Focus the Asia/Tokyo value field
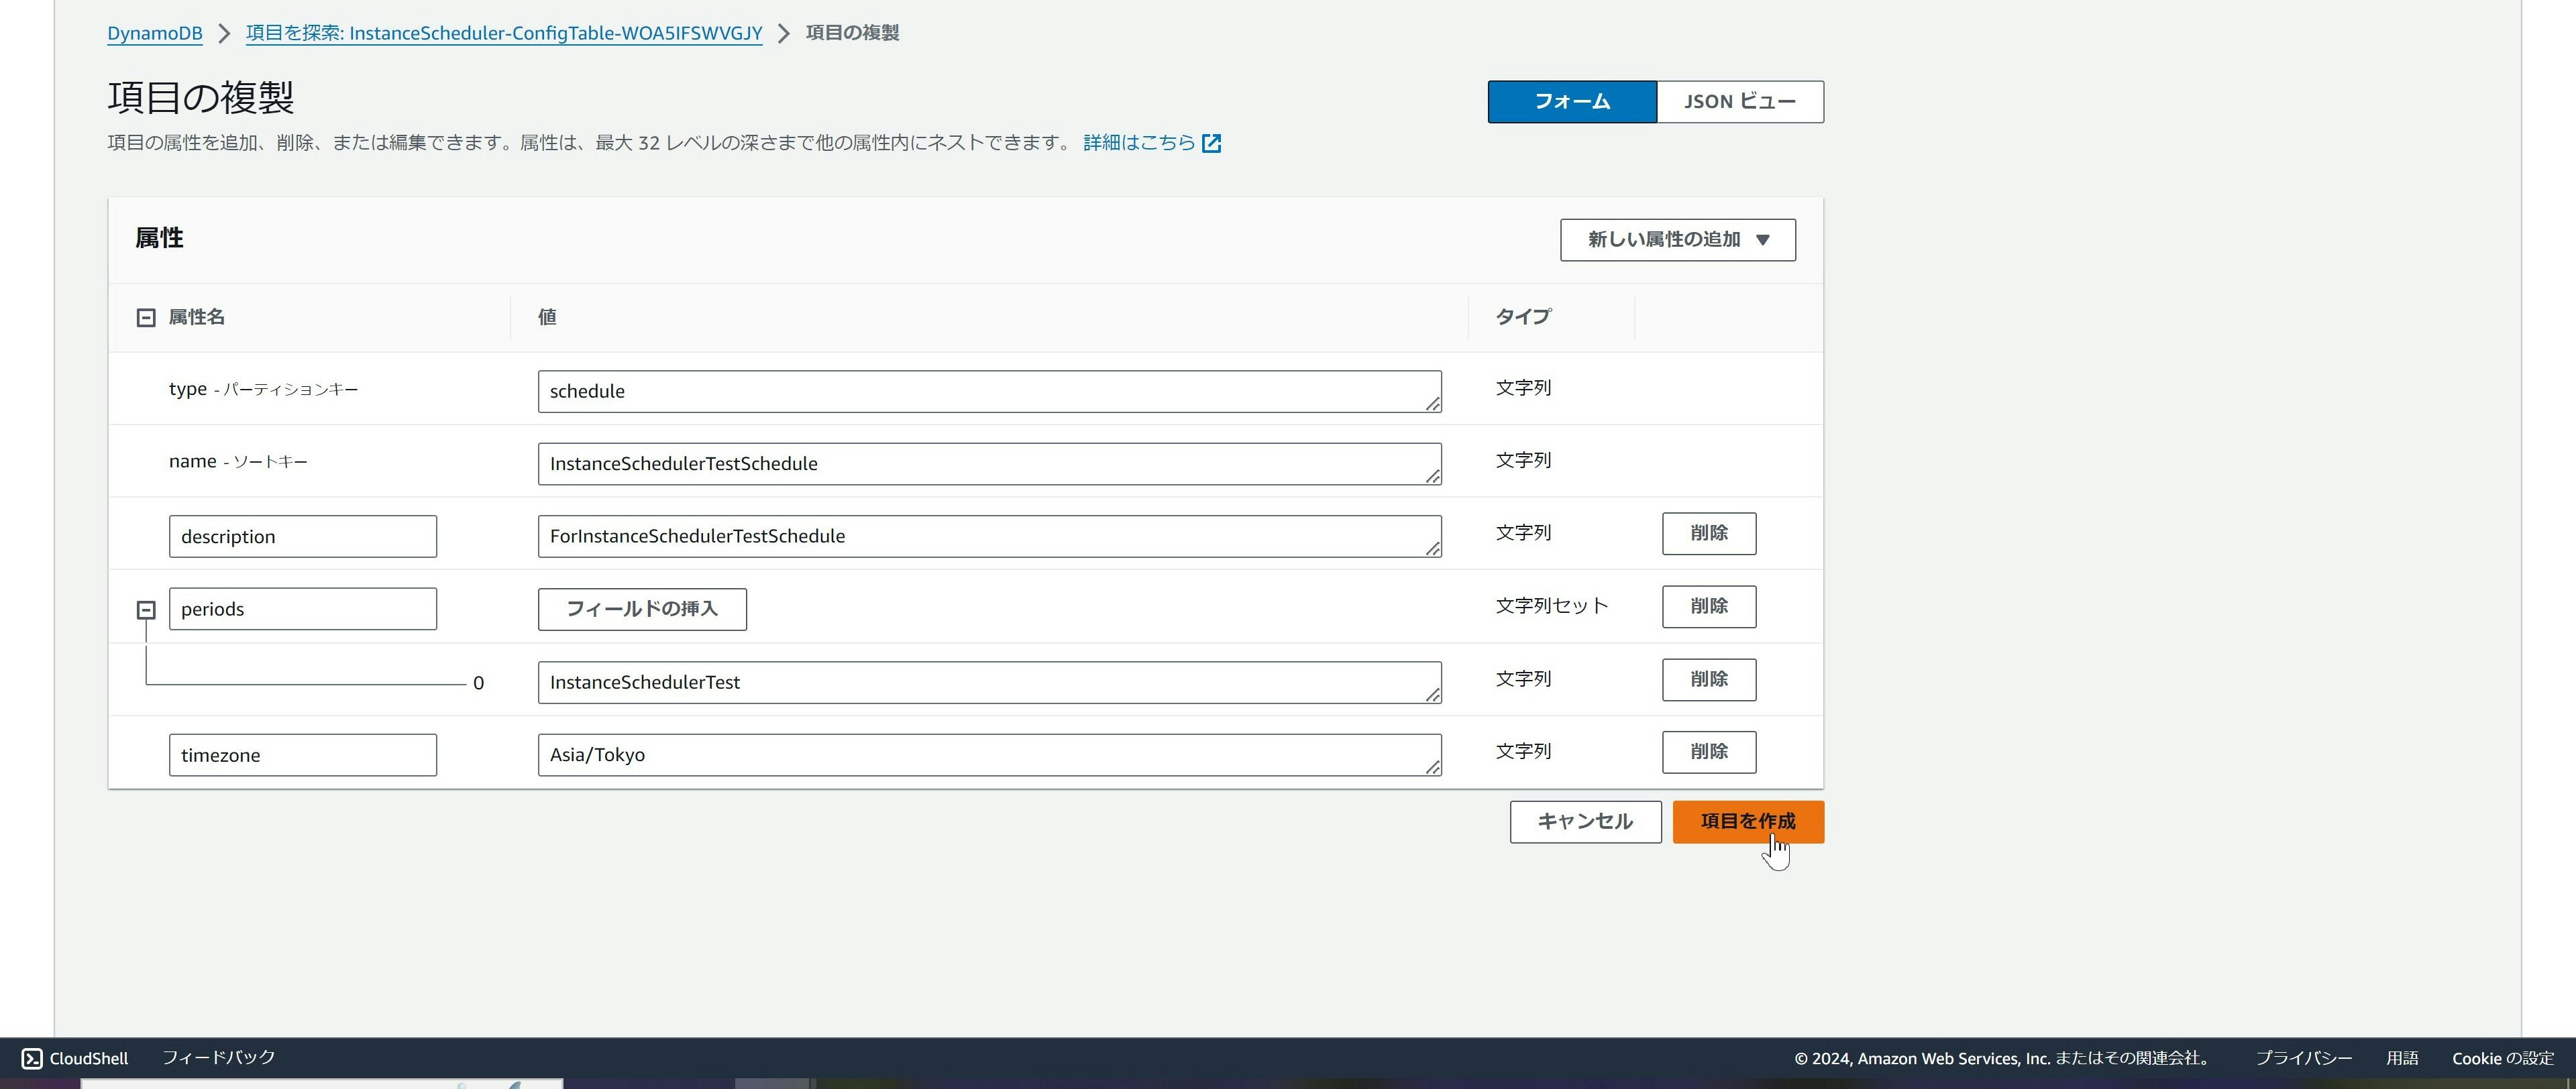The width and height of the screenshot is (2576, 1089). click(x=988, y=755)
